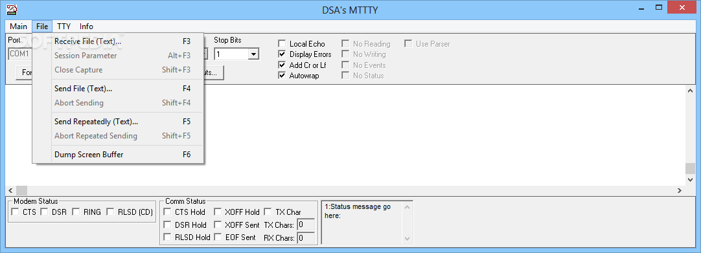Click the terminal vertical scrollbar thumb
701x253 pixels.
pyautogui.click(x=690, y=169)
